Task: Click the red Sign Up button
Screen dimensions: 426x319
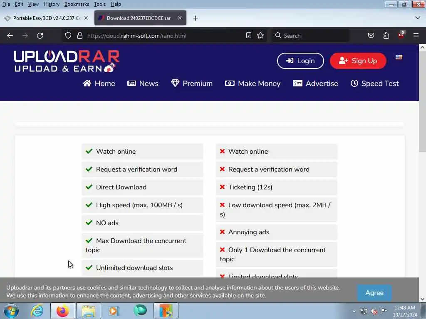Action: point(358,61)
